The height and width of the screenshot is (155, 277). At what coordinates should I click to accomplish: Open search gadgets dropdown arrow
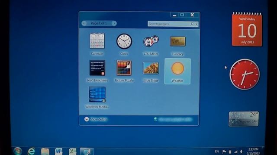196,24
